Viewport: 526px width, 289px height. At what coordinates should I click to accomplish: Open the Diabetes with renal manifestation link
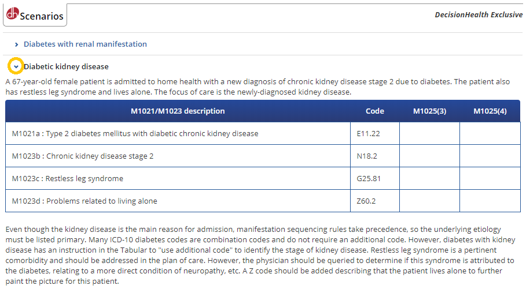pyautogui.click(x=85, y=44)
